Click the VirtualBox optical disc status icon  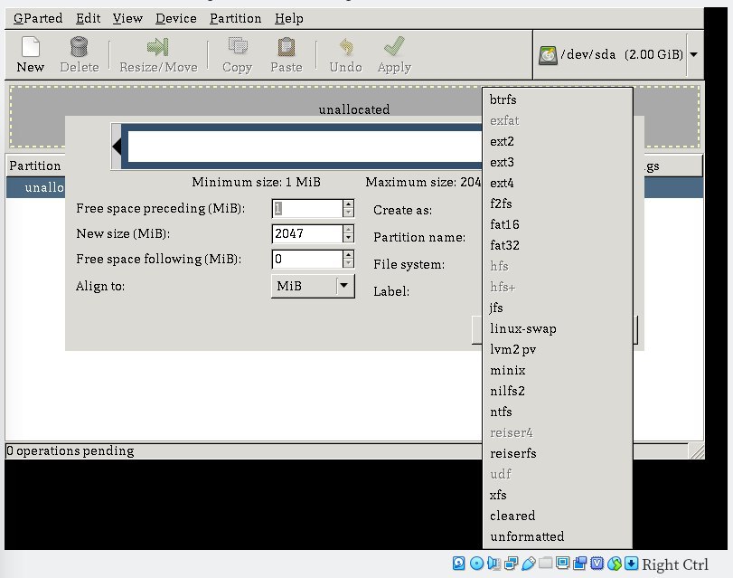point(476,563)
